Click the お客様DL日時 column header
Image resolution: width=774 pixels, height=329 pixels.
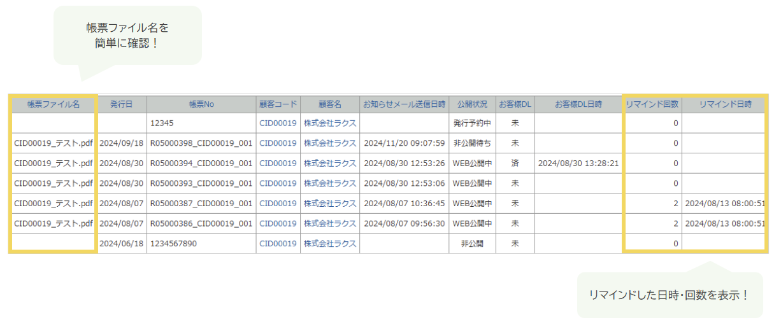578,104
